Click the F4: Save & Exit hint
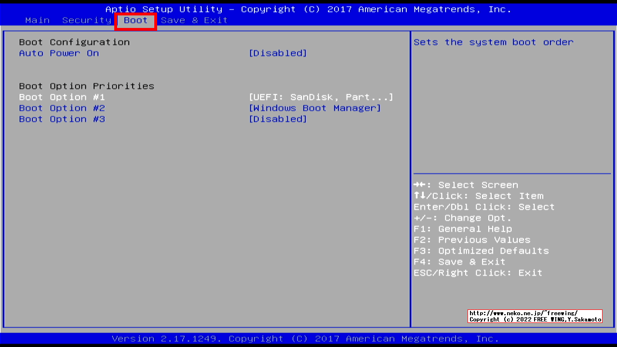The image size is (617, 347). click(x=459, y=262)
